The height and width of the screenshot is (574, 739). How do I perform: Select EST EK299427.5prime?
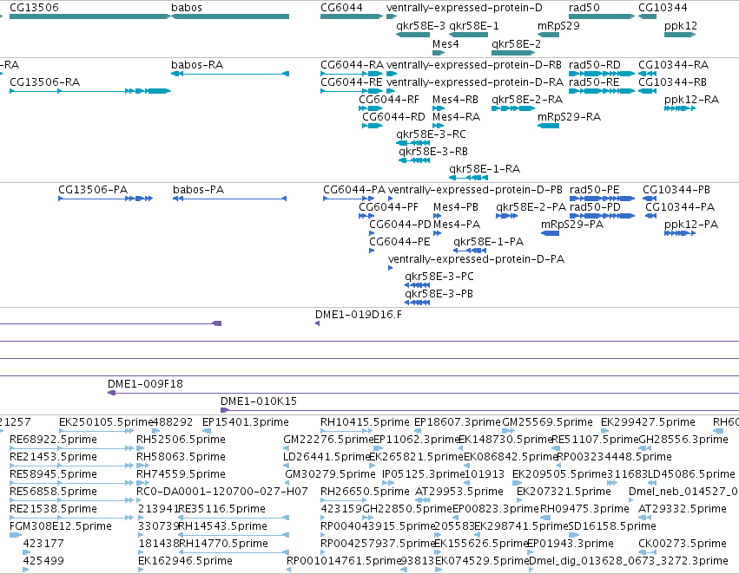[x=604, y=431]
